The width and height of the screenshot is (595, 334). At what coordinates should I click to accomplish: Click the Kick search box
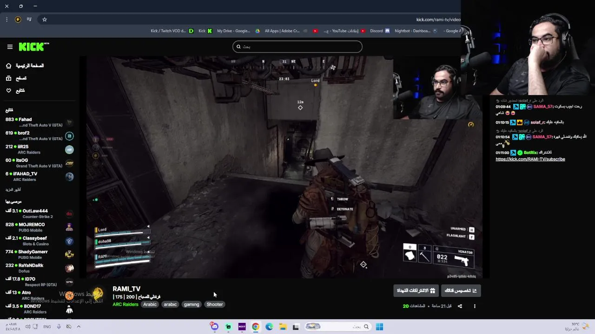click(297, 46)
